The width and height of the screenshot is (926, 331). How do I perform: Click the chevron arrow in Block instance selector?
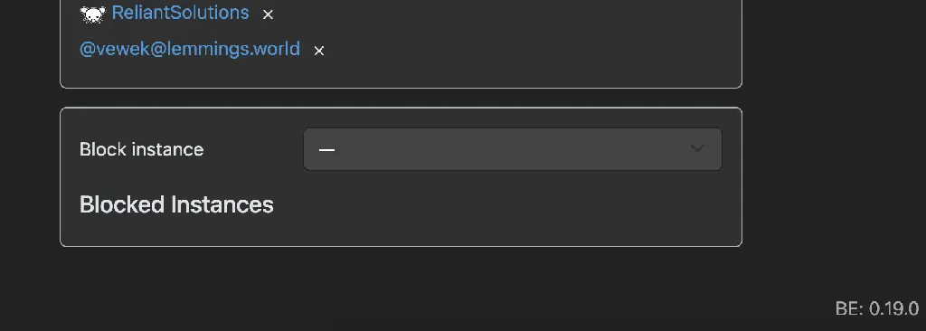[697, 148]
